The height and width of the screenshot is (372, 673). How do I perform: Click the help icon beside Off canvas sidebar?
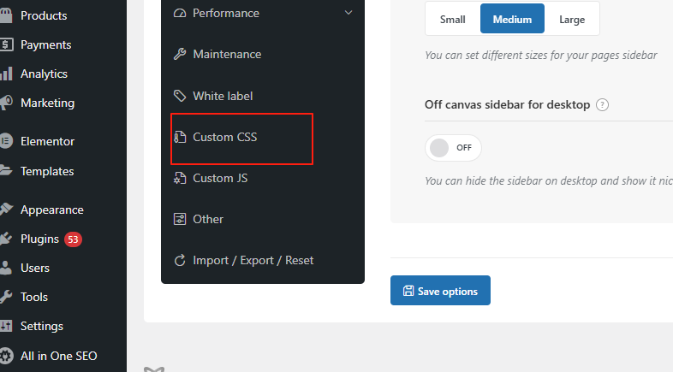602,105
